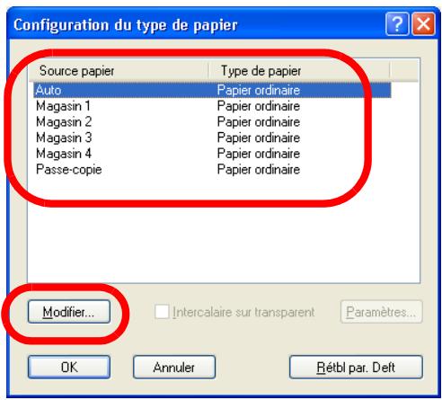Select the Magasin 3 row

point(212,138)
